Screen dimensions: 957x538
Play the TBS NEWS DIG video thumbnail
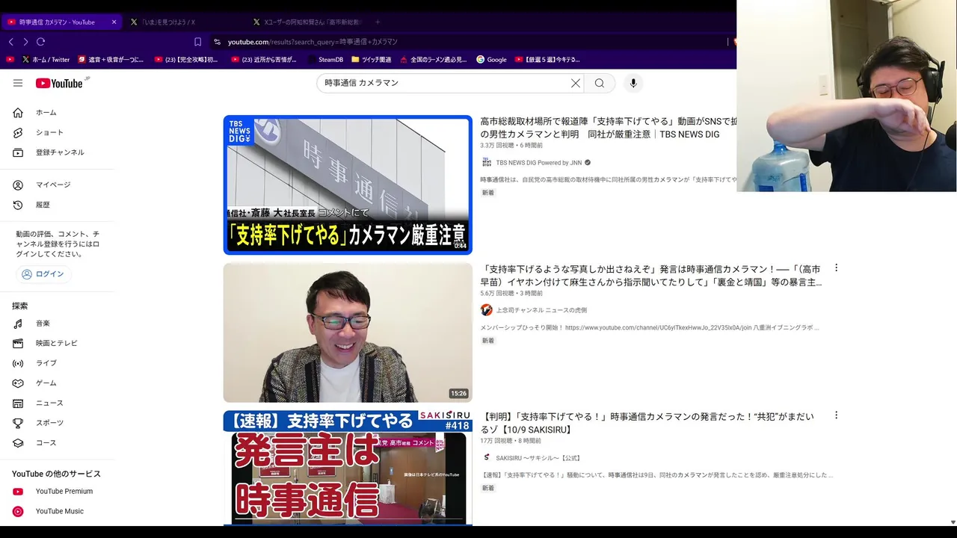pyautogui.click(x=348, y=185)
